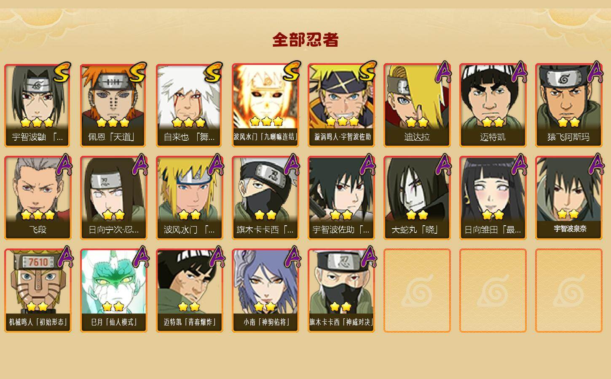Choose the 漩涡鸣人·宇智波佐助 card
The image size is (611, 379).
[x=341, y=105]
